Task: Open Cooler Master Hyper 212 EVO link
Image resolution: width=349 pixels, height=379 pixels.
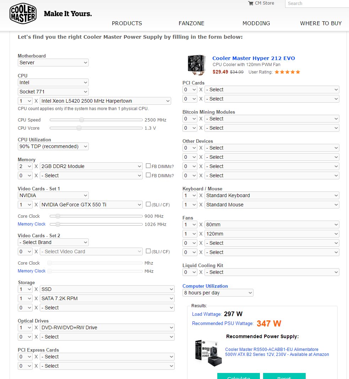Action: click(253, 58)
